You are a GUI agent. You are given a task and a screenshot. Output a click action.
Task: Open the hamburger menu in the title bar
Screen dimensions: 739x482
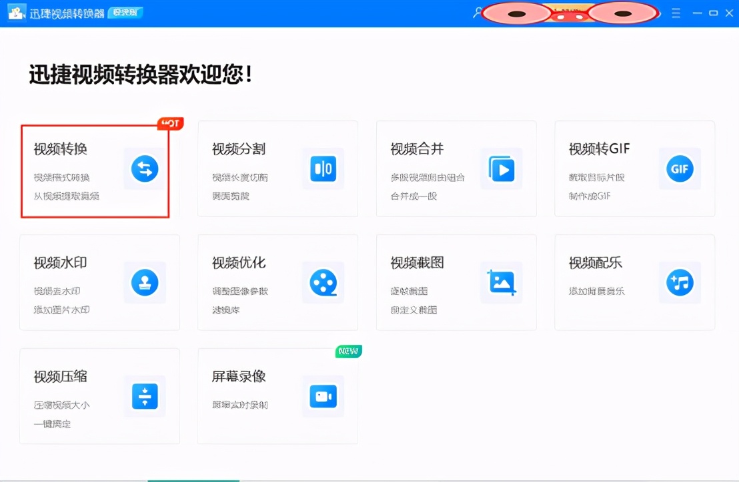676,12
